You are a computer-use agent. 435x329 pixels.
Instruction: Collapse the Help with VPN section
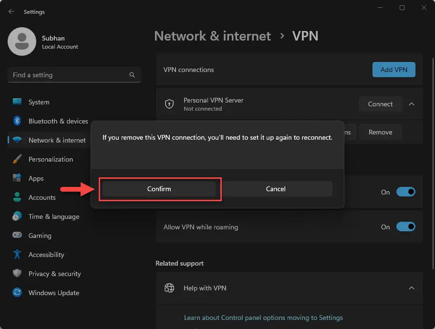(412, 288)
